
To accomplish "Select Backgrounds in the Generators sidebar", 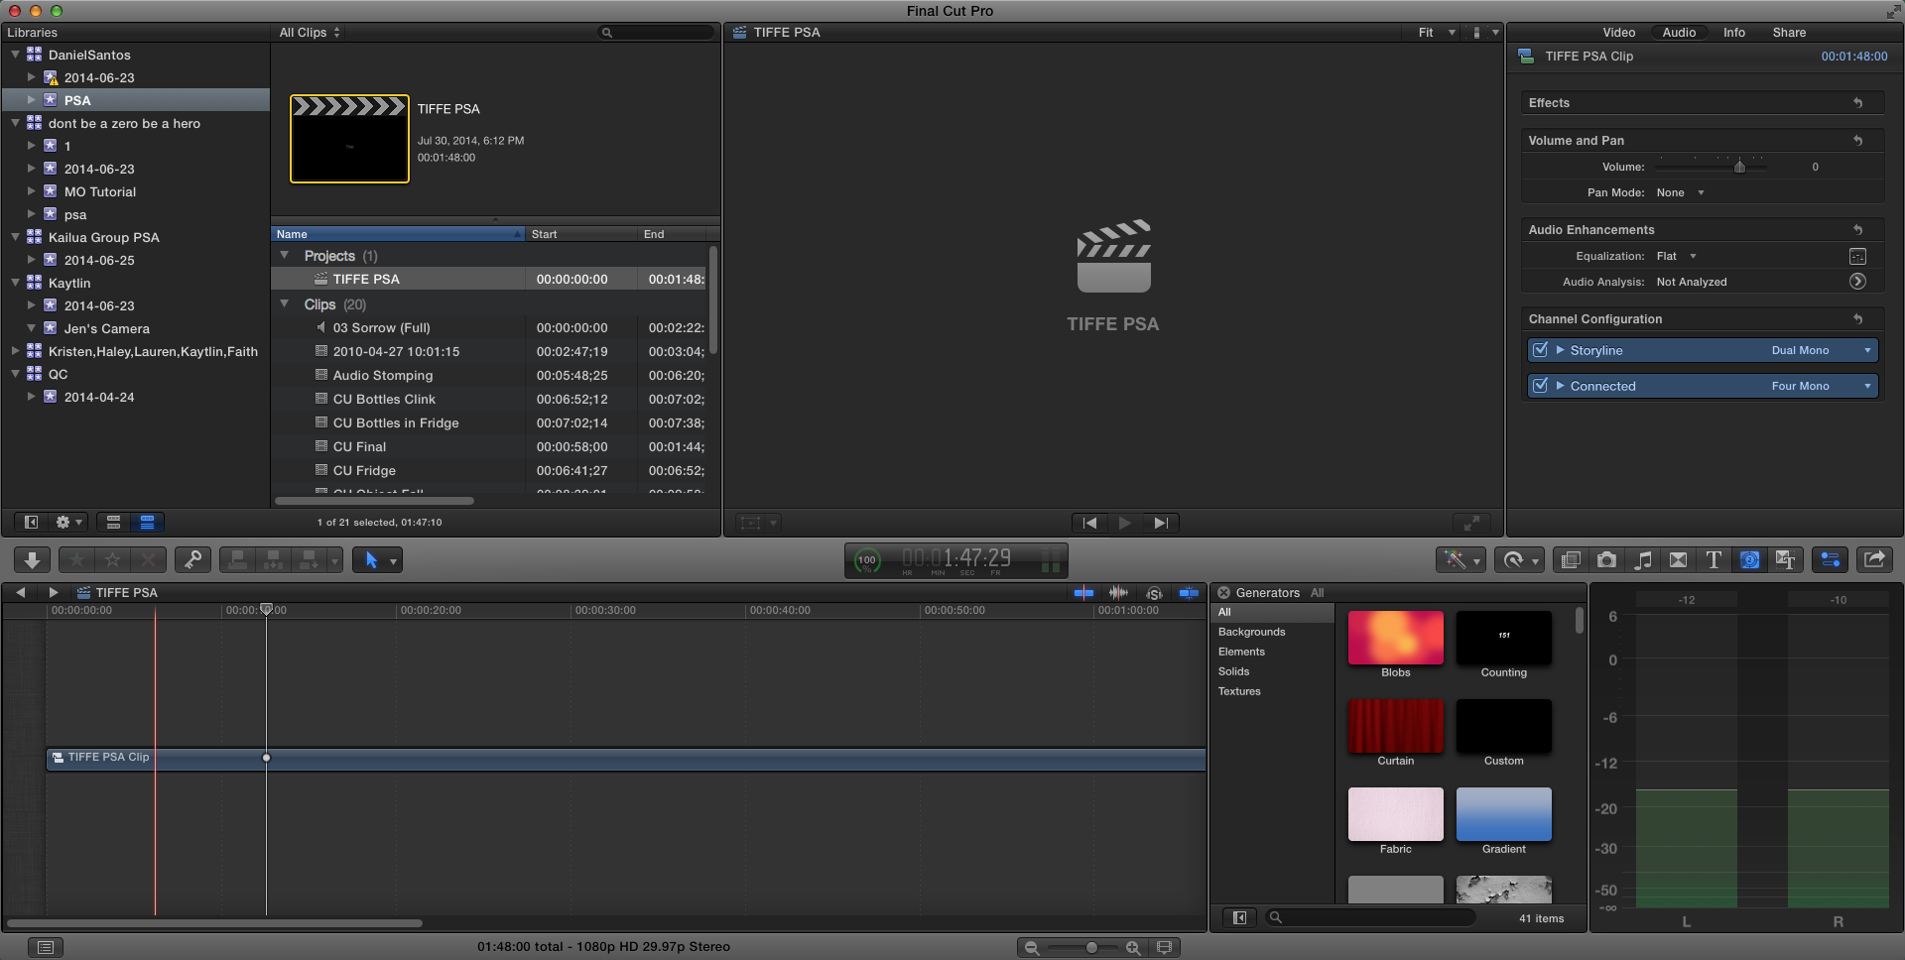I will coord(1251,632).
